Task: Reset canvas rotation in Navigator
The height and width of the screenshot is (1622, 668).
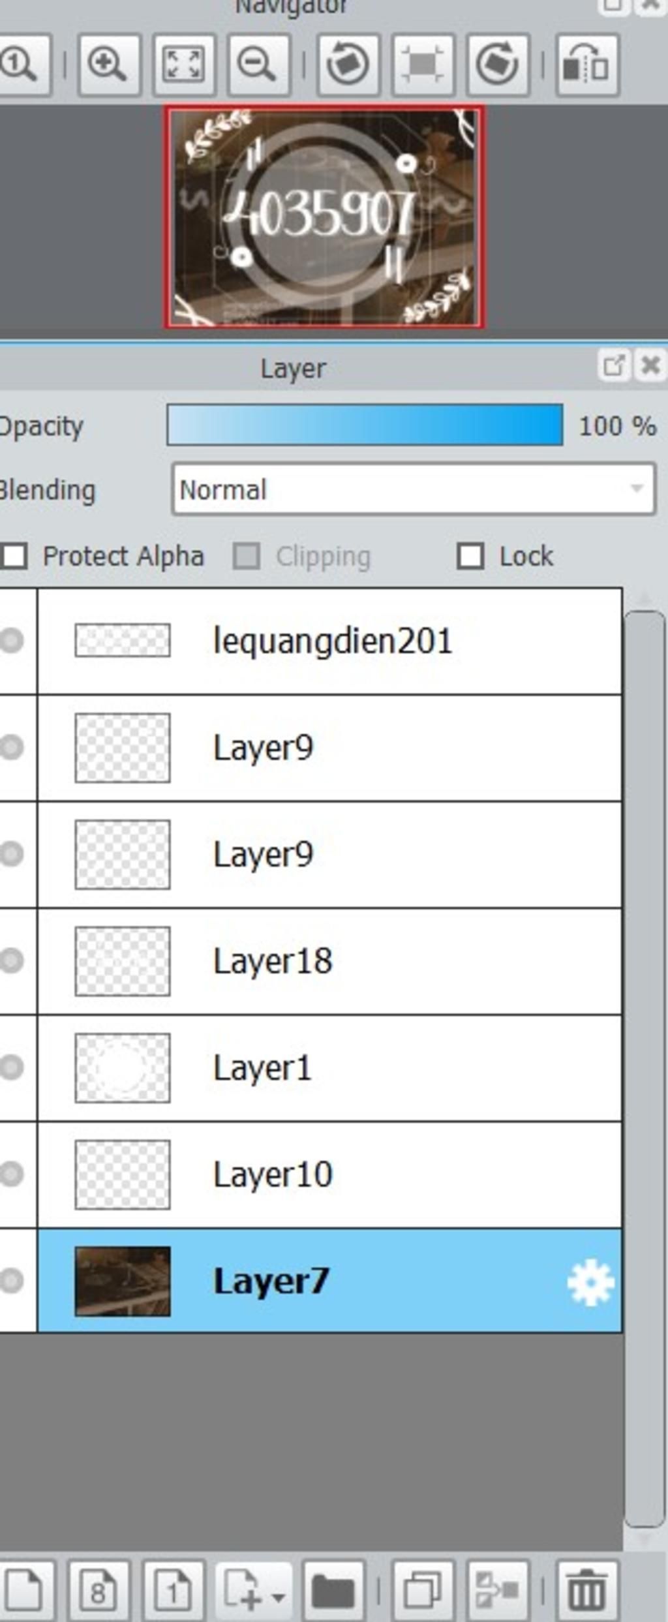Action: coord(423,65)
